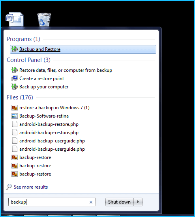Click the Backup and Restore program icon
Viewport: 195px width, 217px height.
click(x=15, y=49)
